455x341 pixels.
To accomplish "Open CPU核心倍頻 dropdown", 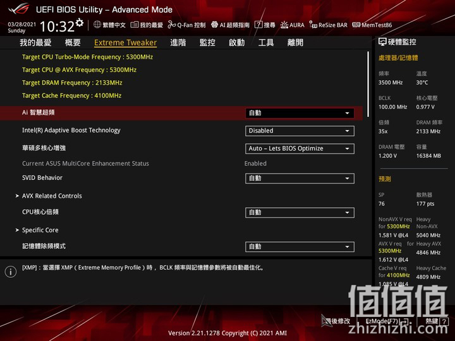I will (300, 213).
